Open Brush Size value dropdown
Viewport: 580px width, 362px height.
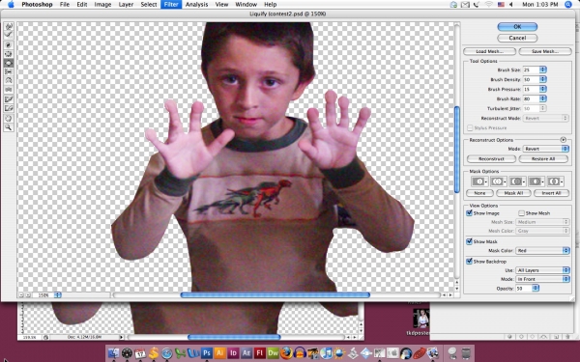[x=542, y=70]
